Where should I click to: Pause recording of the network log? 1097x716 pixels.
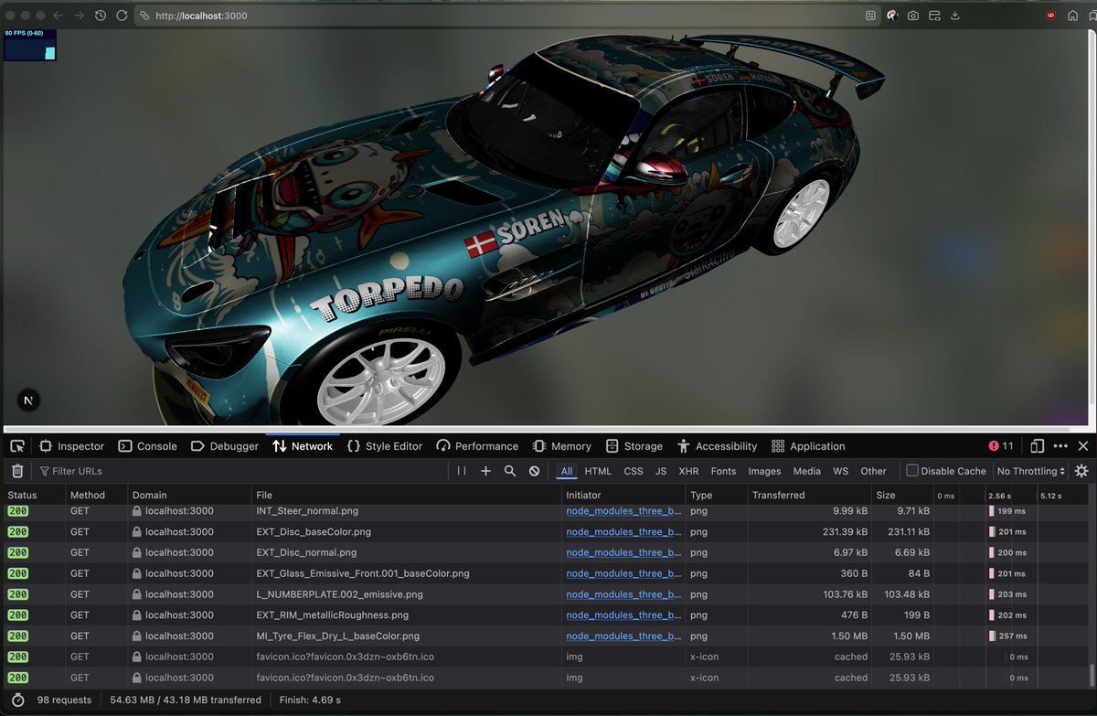462,471
